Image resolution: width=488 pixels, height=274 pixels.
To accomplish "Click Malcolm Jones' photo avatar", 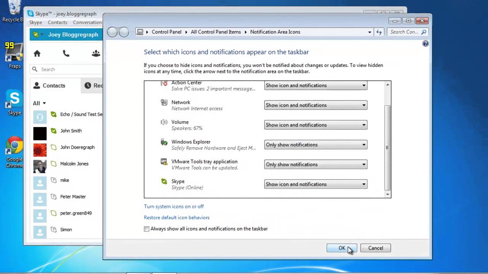I will click(x=40, y=166).
